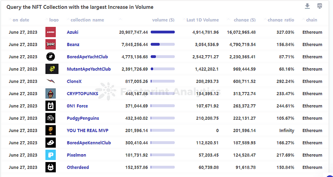Click CRYPTOPUNKS change value 313,772.74

[x=244, y=93]
